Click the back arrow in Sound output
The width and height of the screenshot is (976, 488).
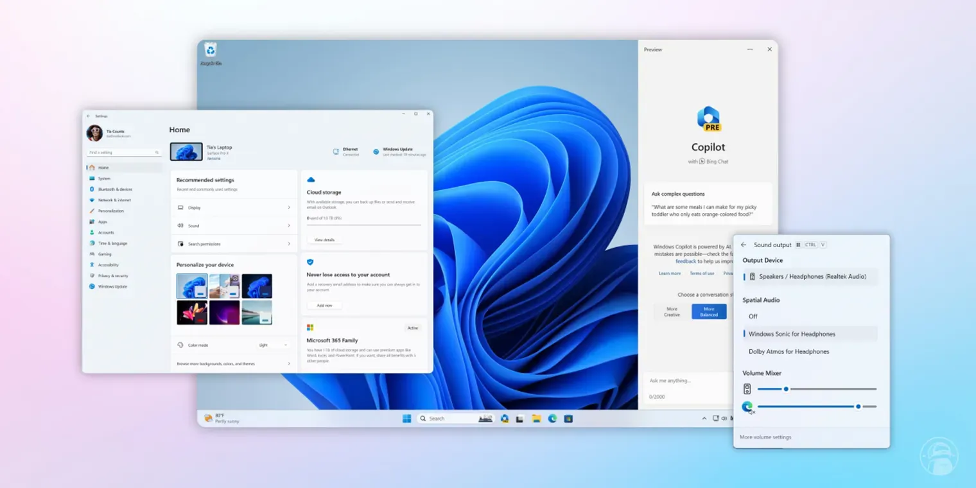click(744, 245)
